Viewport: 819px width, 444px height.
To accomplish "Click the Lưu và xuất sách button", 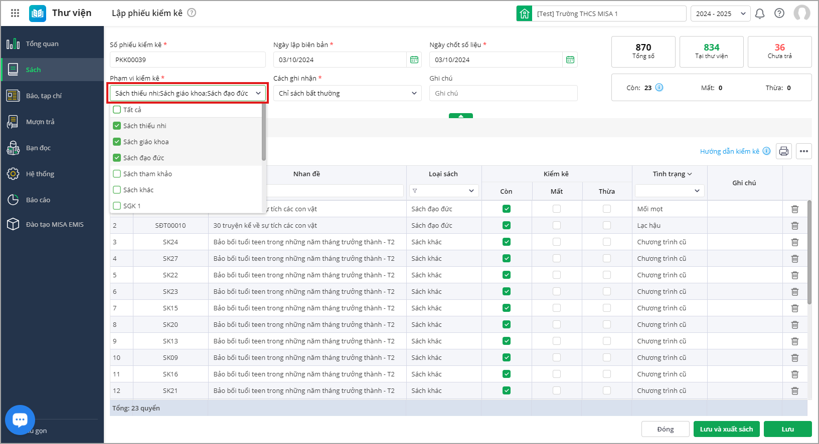I will tap(726, 429).
